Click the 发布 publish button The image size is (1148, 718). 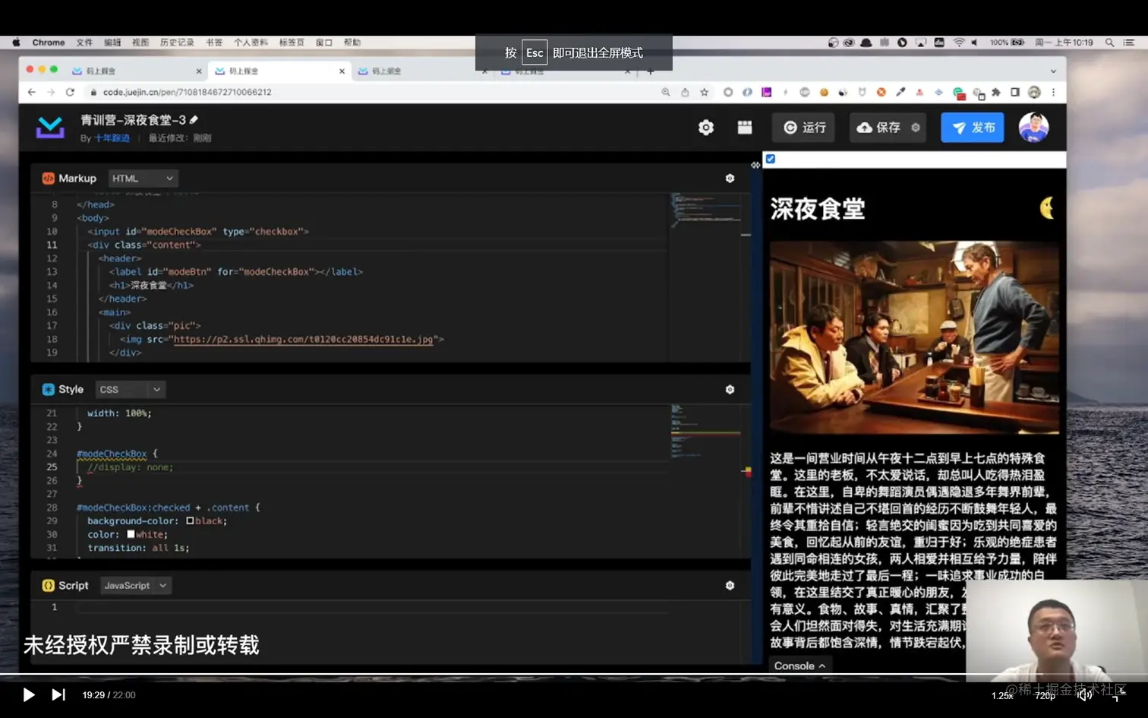point(973,128)
